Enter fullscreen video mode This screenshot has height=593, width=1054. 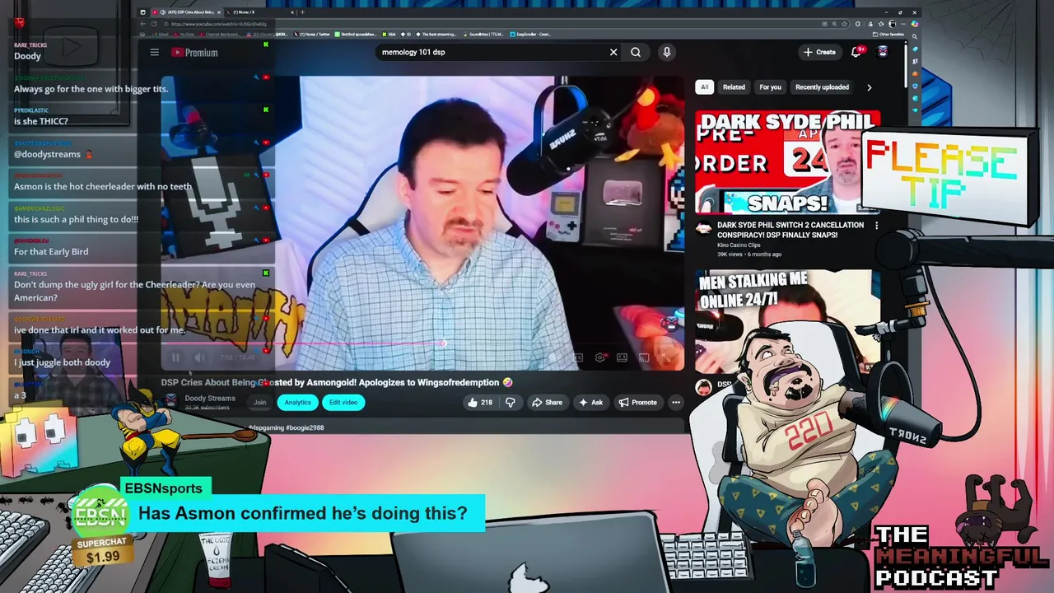coord(666,357)
